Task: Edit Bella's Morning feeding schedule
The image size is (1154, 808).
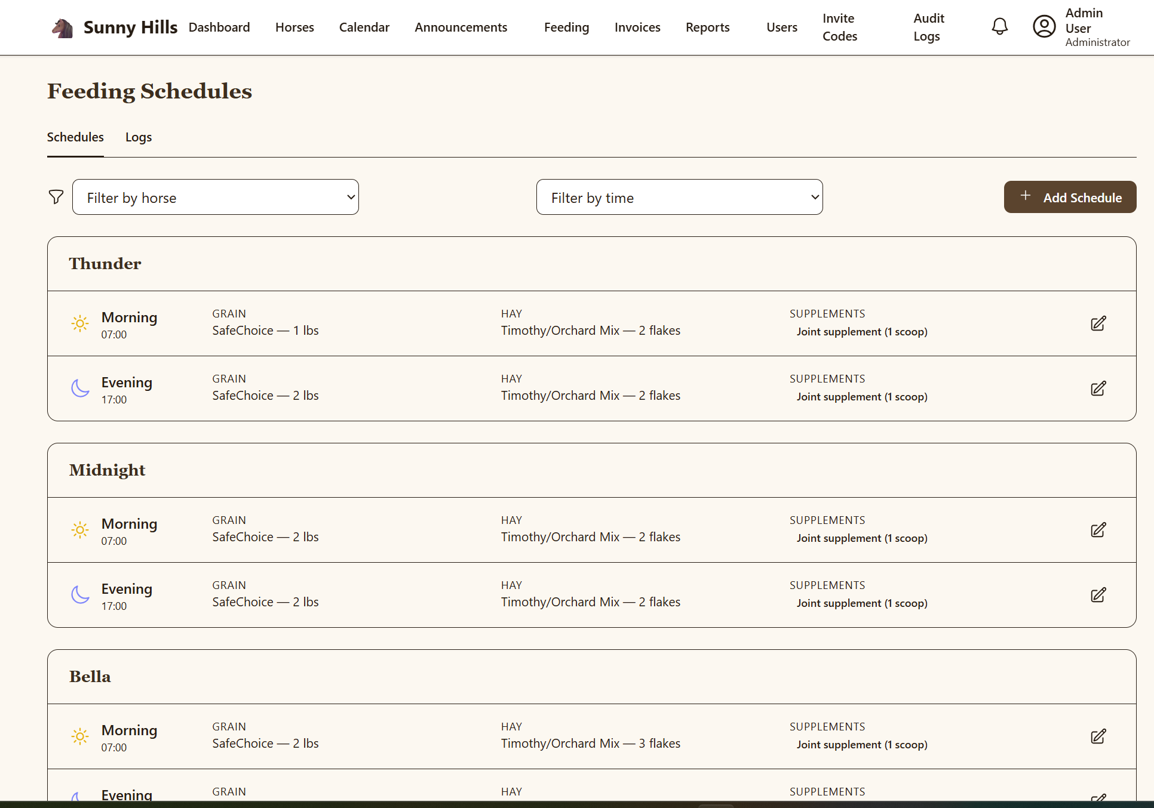Action: click(1098, 736)
